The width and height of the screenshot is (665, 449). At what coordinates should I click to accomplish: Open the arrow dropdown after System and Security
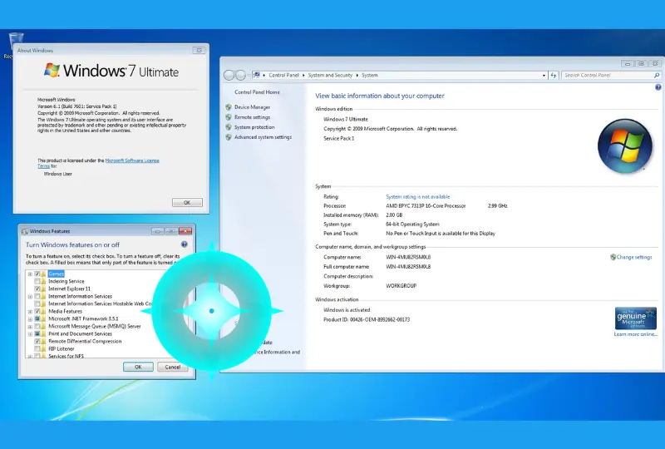(x=357, y=75)
